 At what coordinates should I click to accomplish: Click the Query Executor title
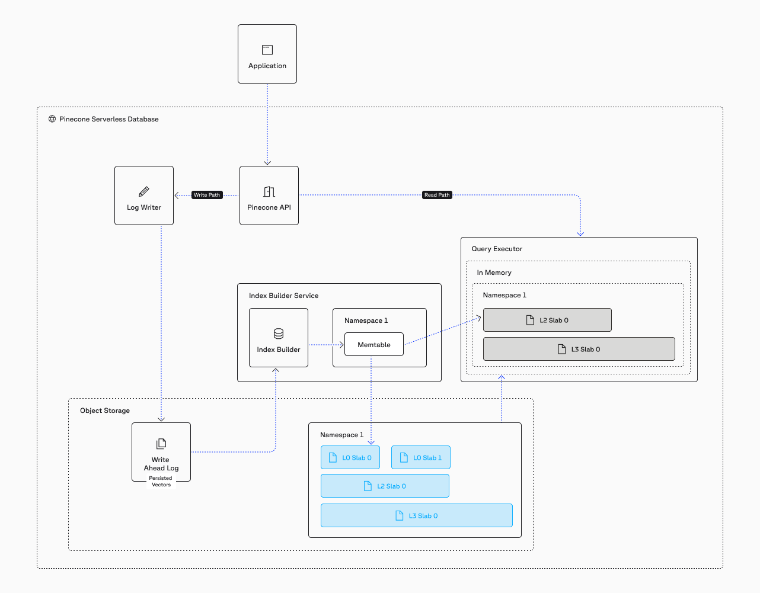coord(497,249)
